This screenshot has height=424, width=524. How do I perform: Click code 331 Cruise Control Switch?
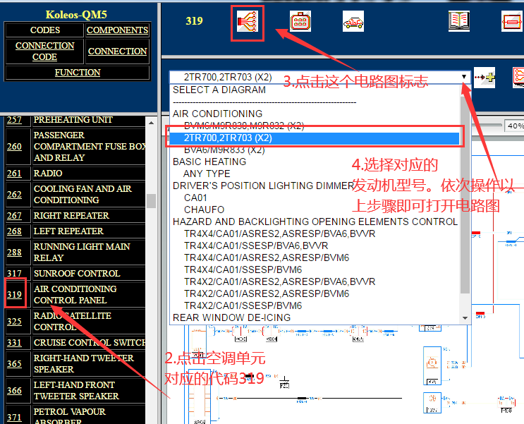[14, 343]
